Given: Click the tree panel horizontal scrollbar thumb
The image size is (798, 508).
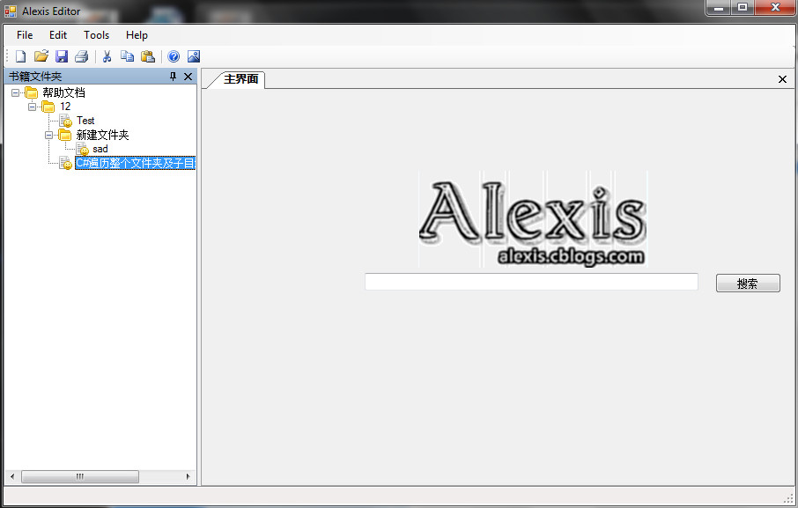Looking at the screenshot, I should 80,477.
